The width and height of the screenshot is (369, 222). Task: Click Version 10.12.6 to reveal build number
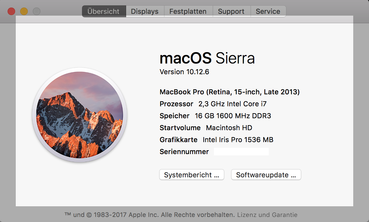tap(184, 72)
